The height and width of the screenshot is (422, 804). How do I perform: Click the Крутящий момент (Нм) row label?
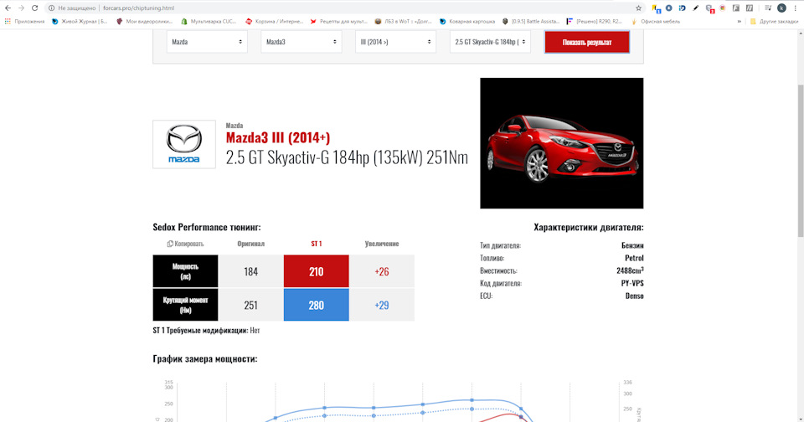click(x=185, y=305)
